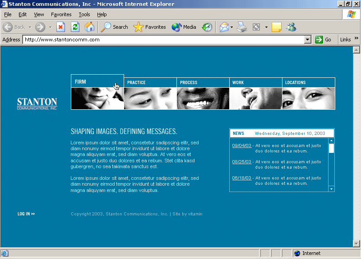Click the Search magnifier button
Viewport: 361px width, 259px height.
[115, 27]
